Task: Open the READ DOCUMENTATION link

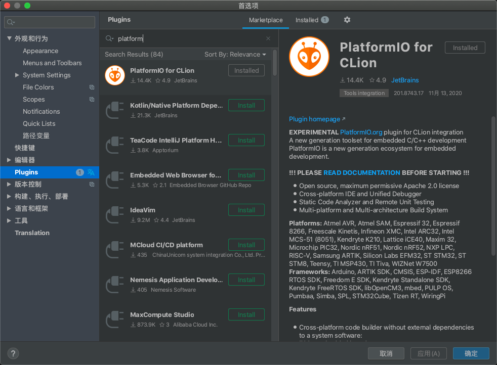Action: point(362,173)
